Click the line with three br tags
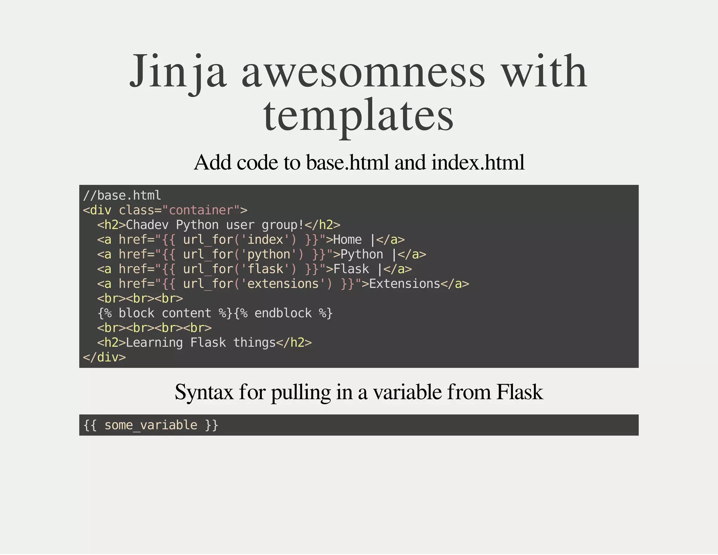This screenshot has width=718, height=555. click(x=140, y=299)
